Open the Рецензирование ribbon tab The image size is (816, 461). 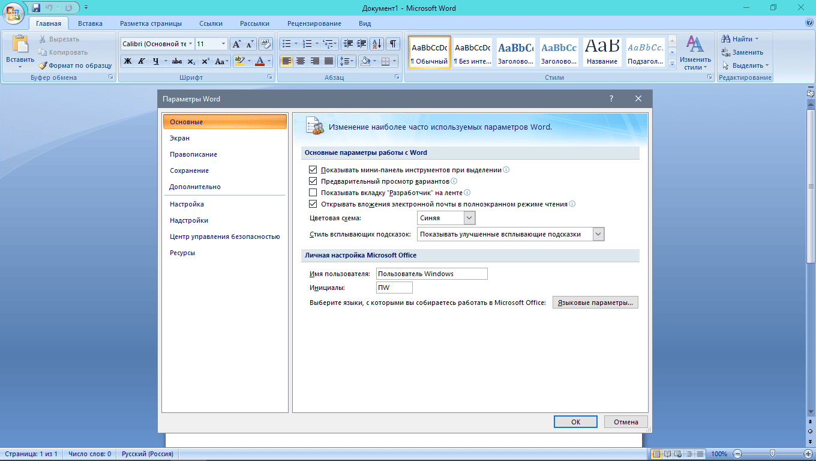pyautogui.click(x=314, y=23)
